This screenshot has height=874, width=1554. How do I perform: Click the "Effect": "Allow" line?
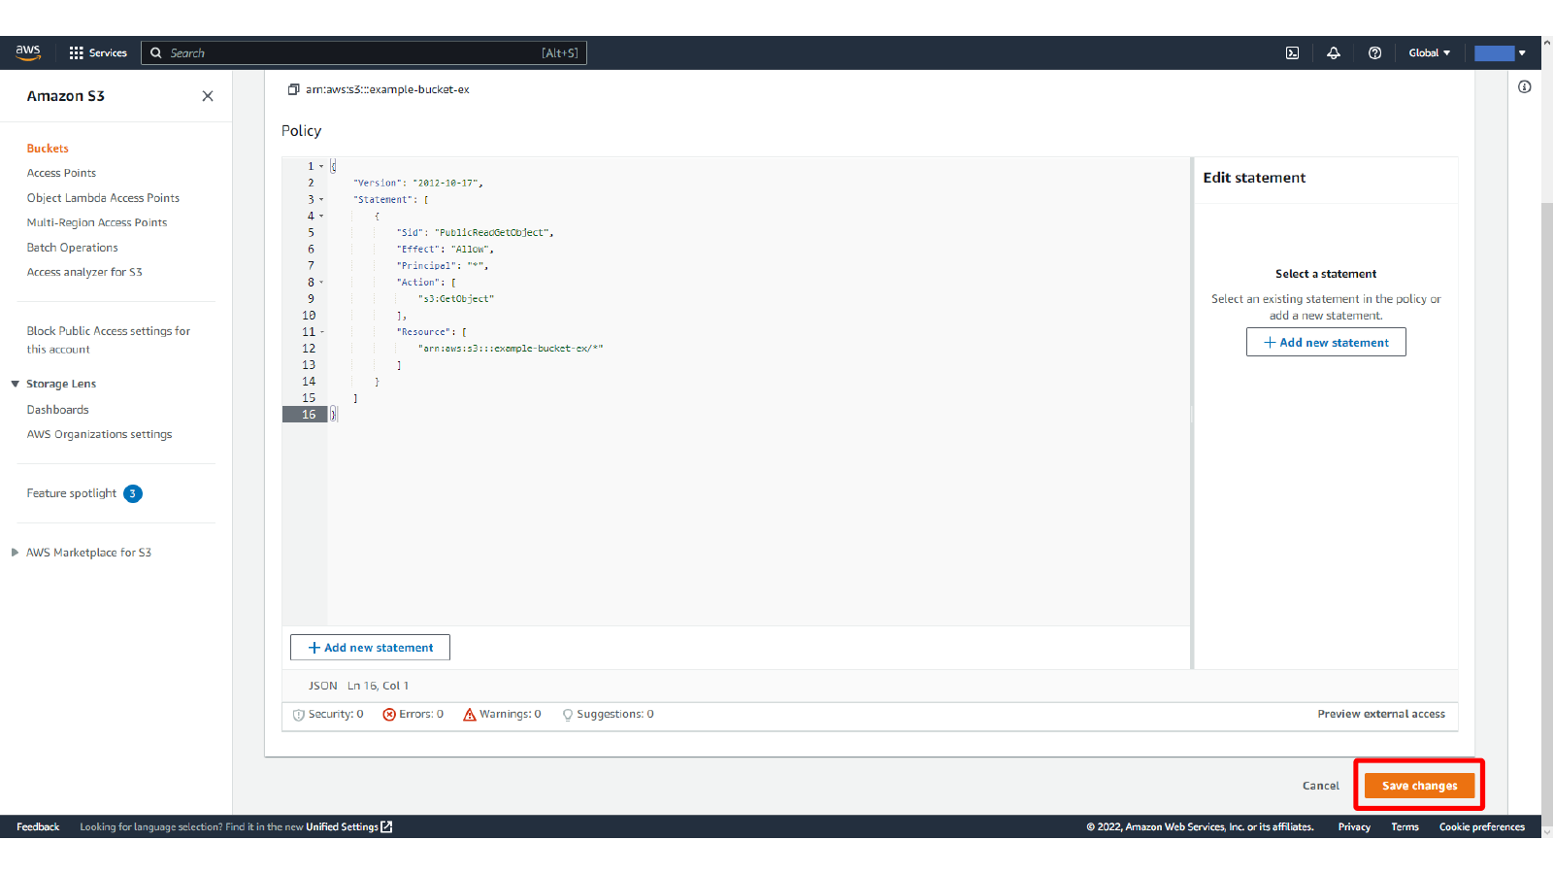[445, 250]
